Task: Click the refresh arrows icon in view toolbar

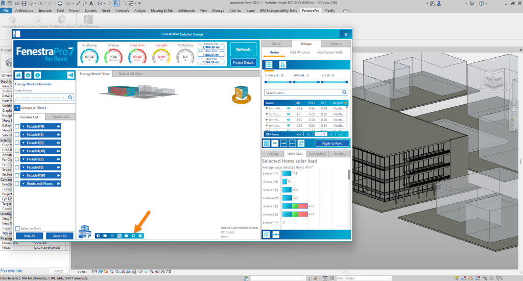Action: pyautogui.click(x=133, y=236)
